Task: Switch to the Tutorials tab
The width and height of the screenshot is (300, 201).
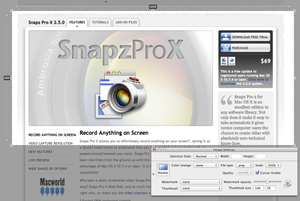Action: tap(100, 22)
